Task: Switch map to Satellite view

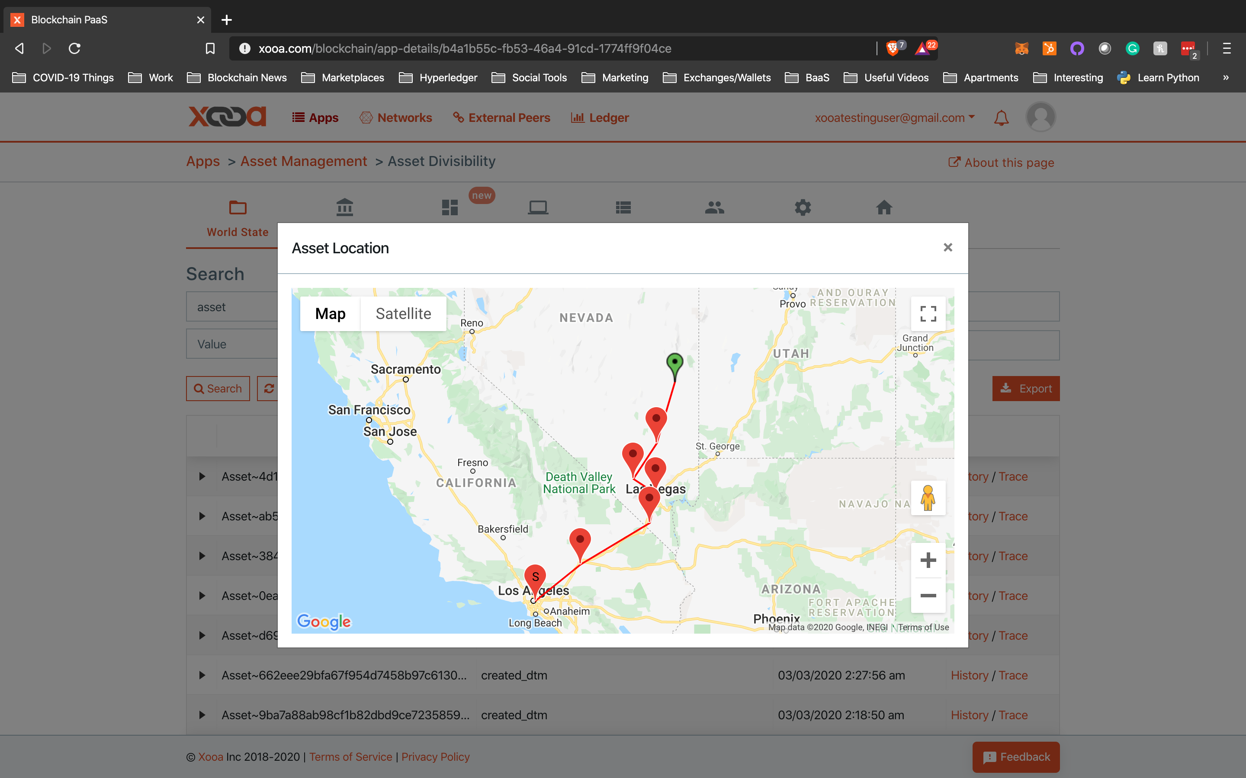Action: pyautogui.click(x=403, y=313)
